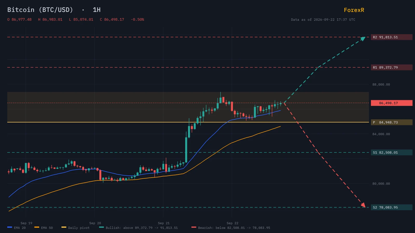This screenshot has height=233, width=415.
Task: Click the EMA 50 orange legend swatch
Action: (x=37, y=227)
